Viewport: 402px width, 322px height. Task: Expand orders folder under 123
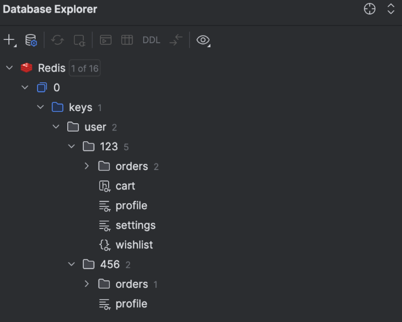coord(87,166)
